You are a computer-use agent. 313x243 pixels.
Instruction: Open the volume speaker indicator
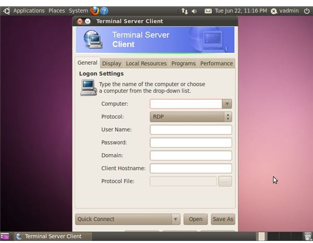[194, 11]
